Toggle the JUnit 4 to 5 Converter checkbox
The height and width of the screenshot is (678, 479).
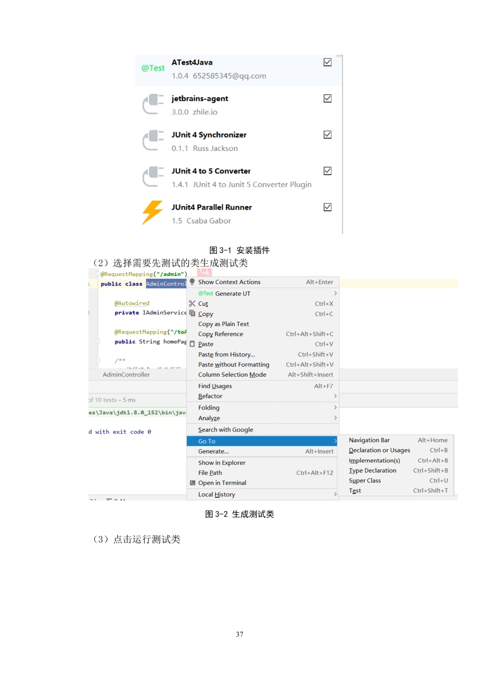[x=328, y=171]
